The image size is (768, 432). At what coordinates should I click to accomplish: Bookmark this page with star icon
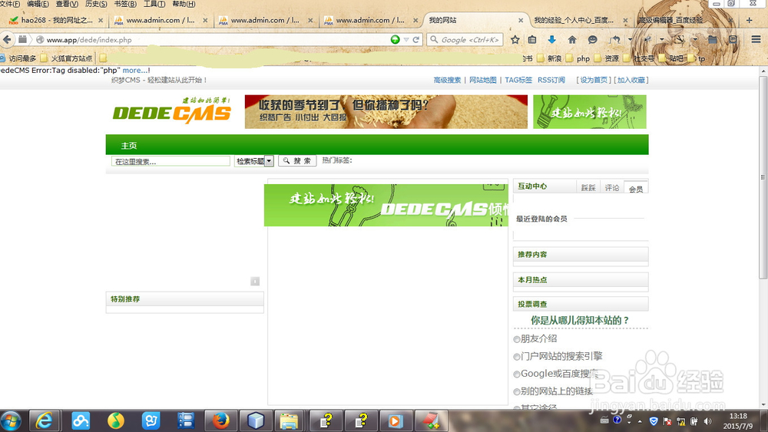(x=515, y=40)
